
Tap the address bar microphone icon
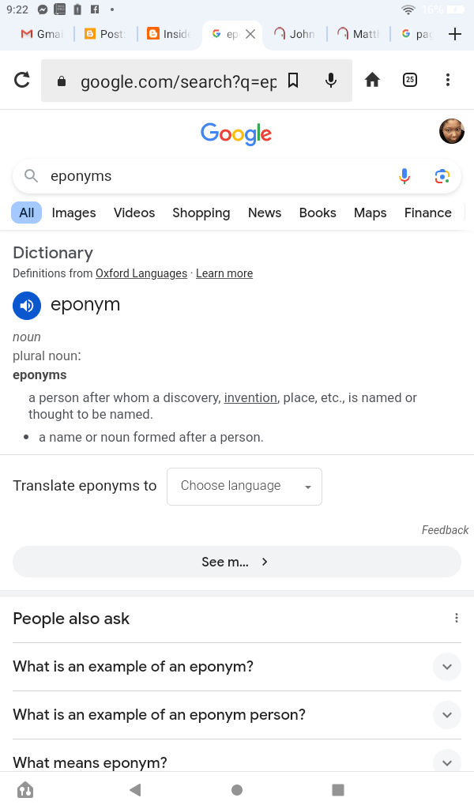[331, 80]
